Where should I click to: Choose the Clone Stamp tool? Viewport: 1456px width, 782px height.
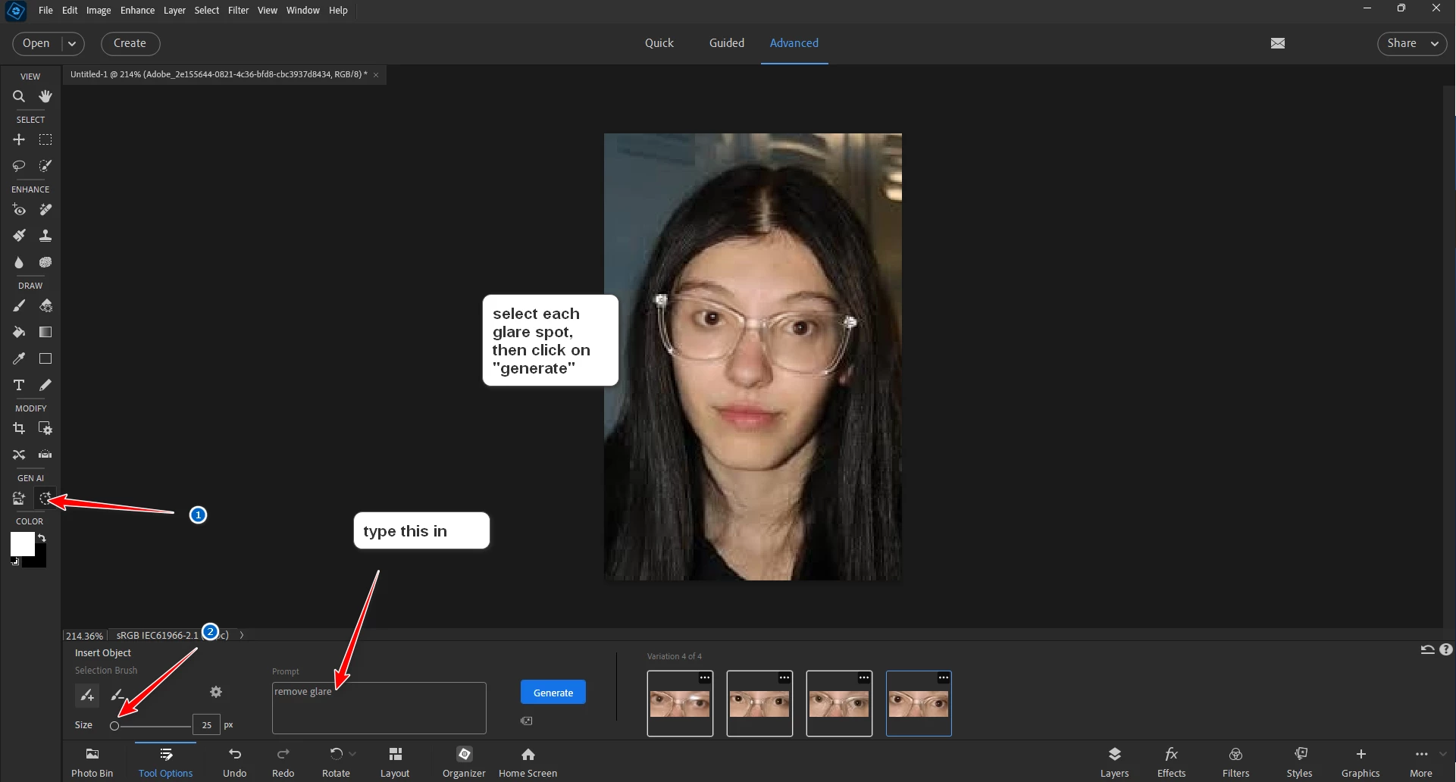45,236
